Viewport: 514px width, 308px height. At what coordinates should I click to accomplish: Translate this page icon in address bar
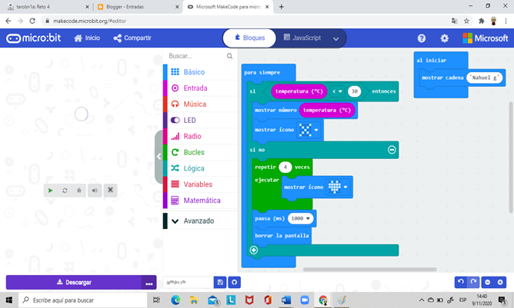click(454, 21)
